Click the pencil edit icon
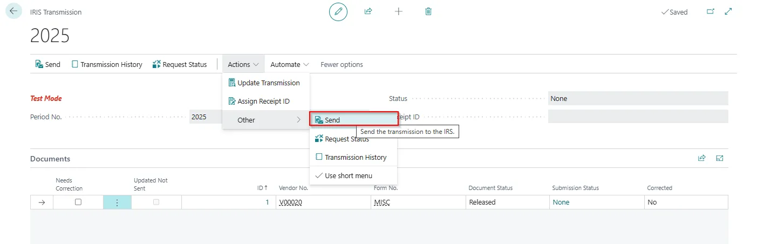Viewport: 764px width, 244px height. click(x=338, y=11)
